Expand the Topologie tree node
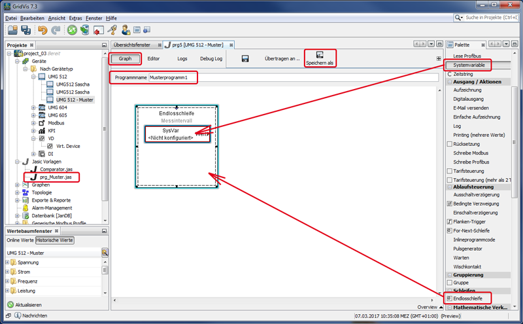The image size is (523, 324). (17, 192)
